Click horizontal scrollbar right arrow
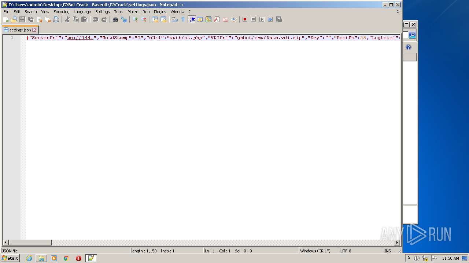 pyautogui.click(x=397, y=243)
